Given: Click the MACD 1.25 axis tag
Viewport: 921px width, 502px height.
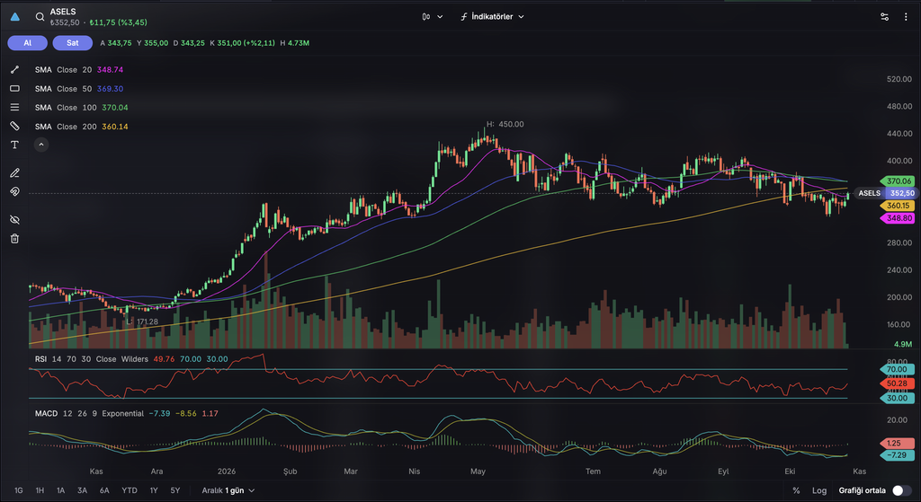Looking at the screenshot, I should click(x=897, y=444).
